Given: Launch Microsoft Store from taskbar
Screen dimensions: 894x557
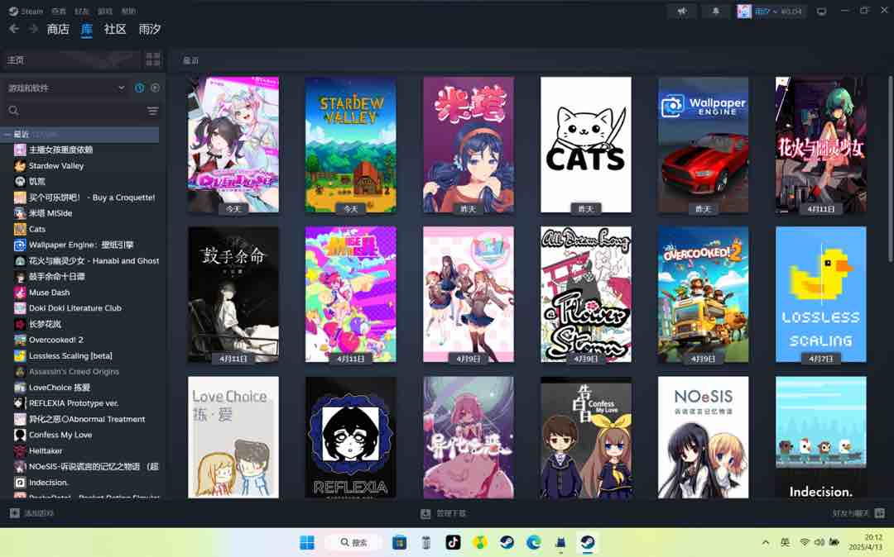Looking at the screenshot, I should 399,542.
